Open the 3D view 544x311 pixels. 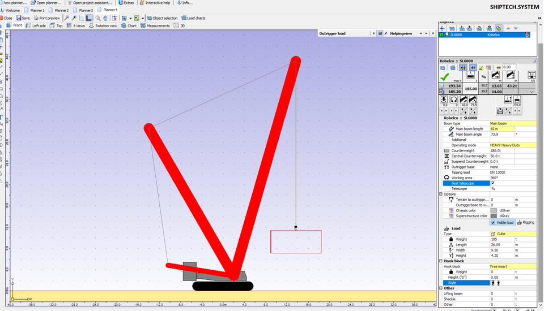tap(180, 25)
